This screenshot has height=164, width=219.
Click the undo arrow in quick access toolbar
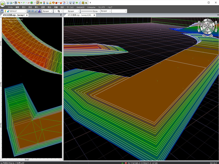click(19, 2)
